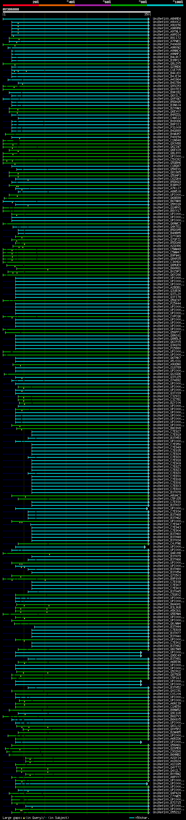
Task: Click yellow gap triangle in the bottom legend
Action: 24,817
